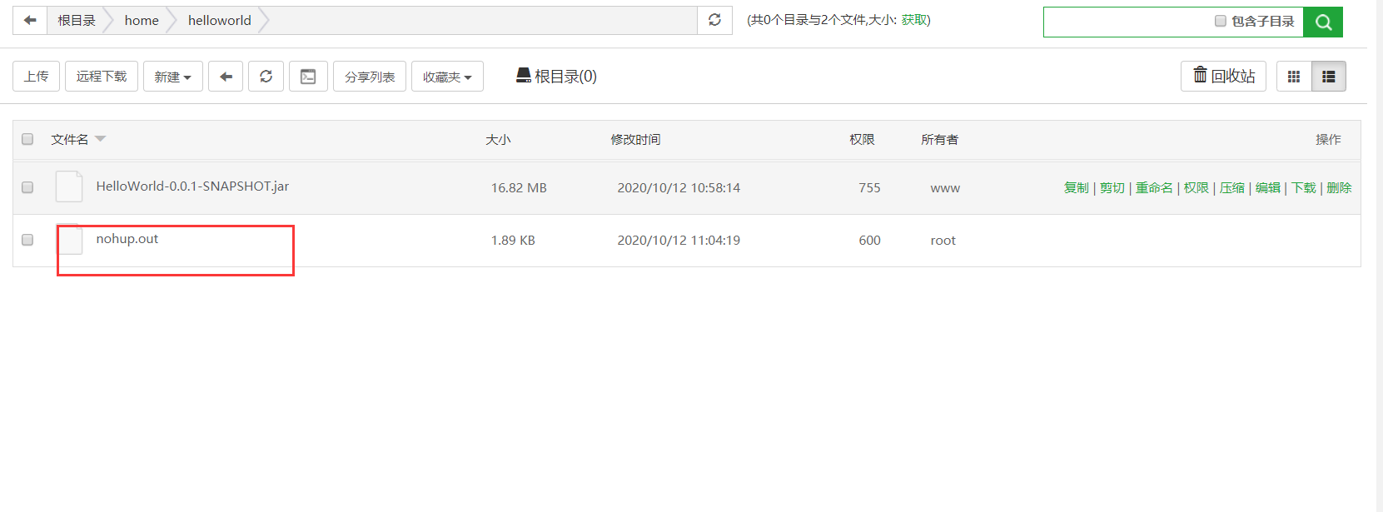Viewport: 1383px width, 512px height.
Task: Refresh the path bar with the reload icon
Action: (x=714, y=20)
